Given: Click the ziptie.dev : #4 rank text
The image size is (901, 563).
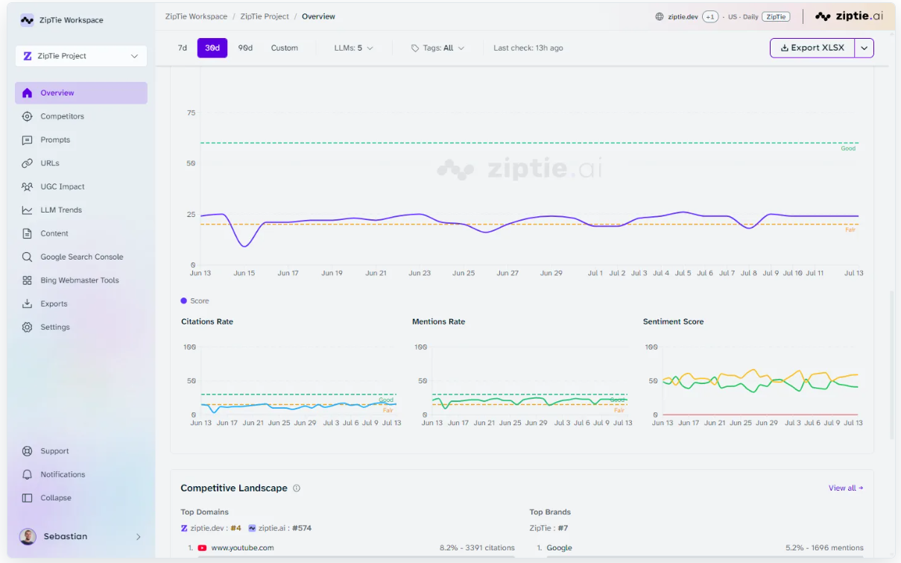Looking at the screenshot, I should (211, 529).
